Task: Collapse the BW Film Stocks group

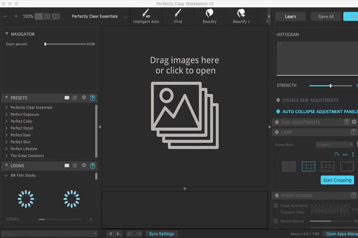Action: coord(6,176)
